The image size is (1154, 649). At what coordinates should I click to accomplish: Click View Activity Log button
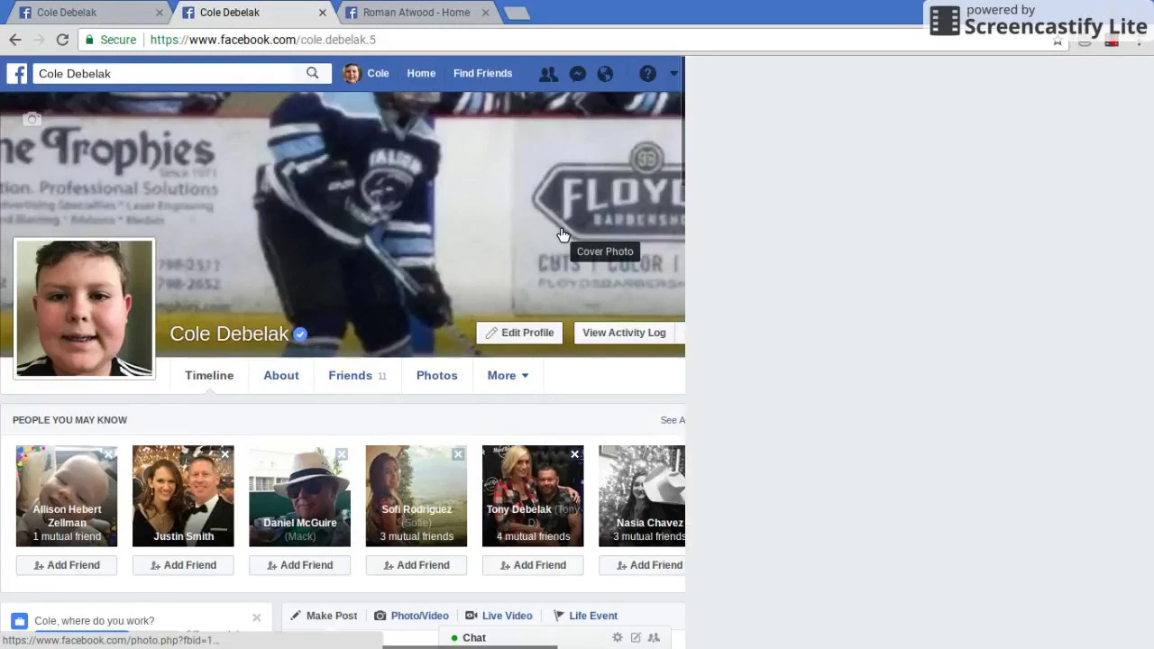point(624,333)
